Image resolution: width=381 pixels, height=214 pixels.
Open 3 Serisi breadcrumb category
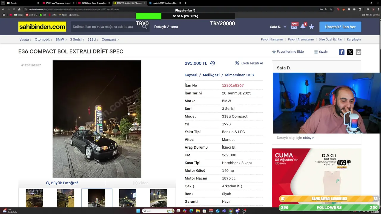[x=76, y=39]
